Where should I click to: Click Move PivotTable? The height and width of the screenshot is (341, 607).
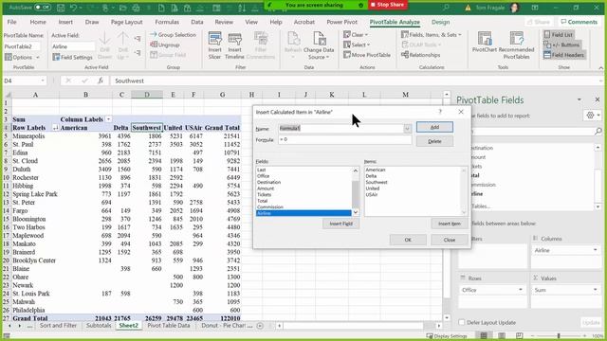367,55
